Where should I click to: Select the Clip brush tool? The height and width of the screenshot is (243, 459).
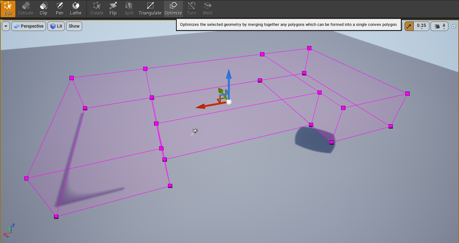pyautogui.click(x=43, y=8)
